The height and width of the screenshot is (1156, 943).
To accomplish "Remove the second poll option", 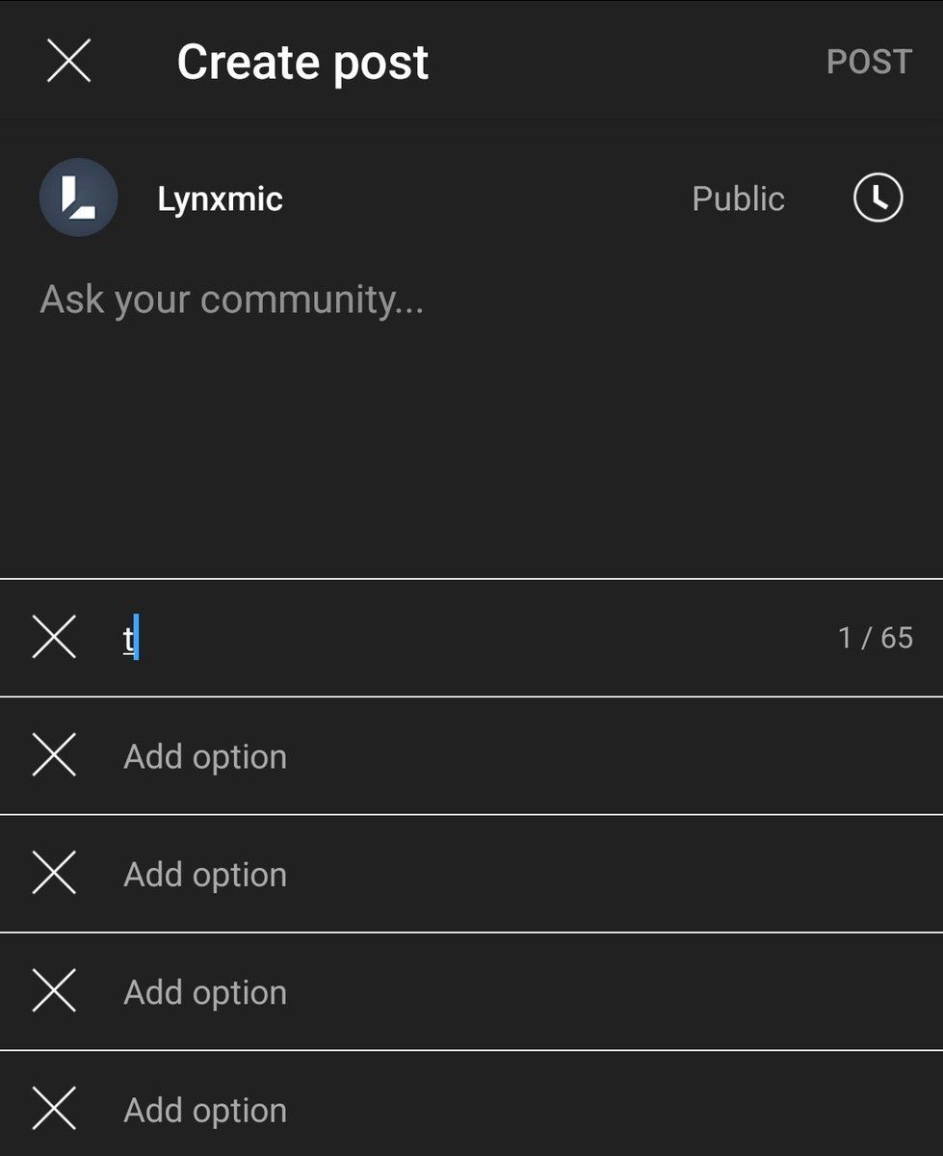I will coord(54,756).
